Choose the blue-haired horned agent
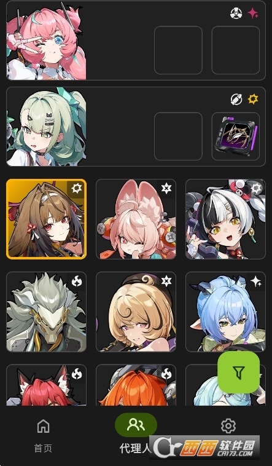This screenshot has width=272, height=466. click(x=226, y=312)
